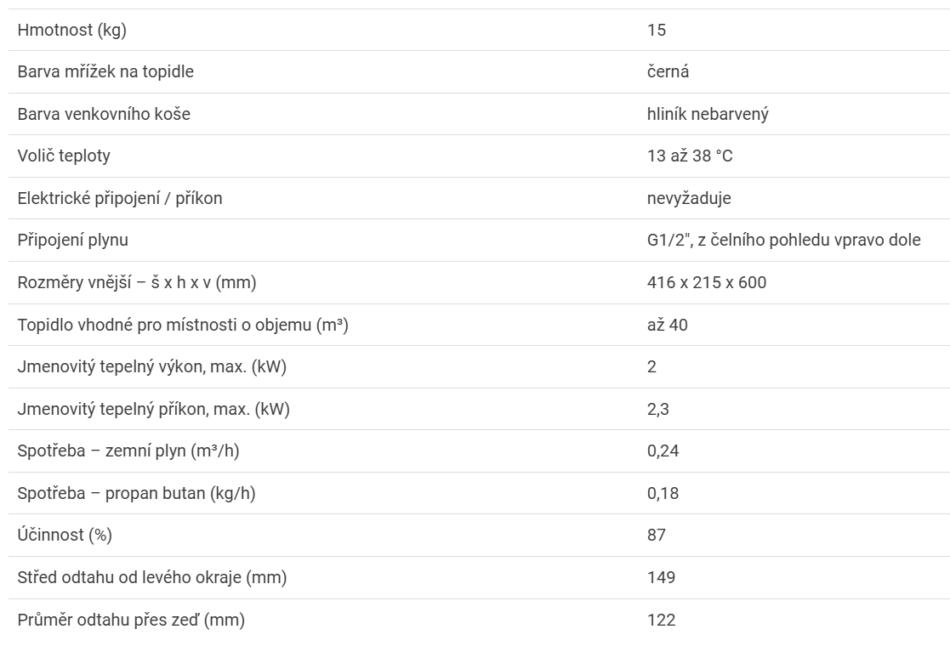Click the 'Volič teploty' row label

[x=64, y=156]
